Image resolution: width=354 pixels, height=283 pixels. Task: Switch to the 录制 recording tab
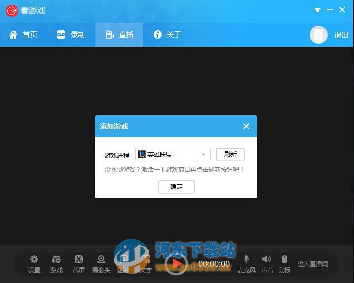pyautogui.click(x=71, y=34)
